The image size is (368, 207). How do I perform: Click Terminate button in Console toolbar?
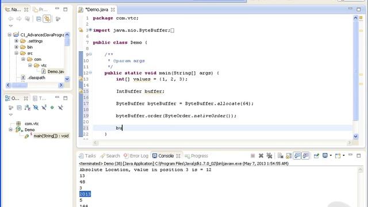[253, 156]
